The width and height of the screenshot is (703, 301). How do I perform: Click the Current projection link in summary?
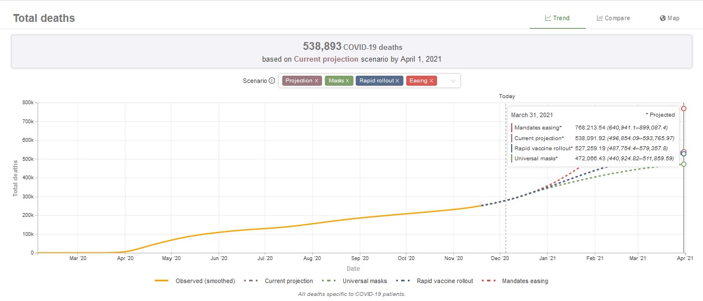tap(325, 59)
